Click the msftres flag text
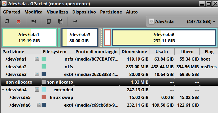The width and height of the screenshot is (218, 113). (x=208, y=67)
